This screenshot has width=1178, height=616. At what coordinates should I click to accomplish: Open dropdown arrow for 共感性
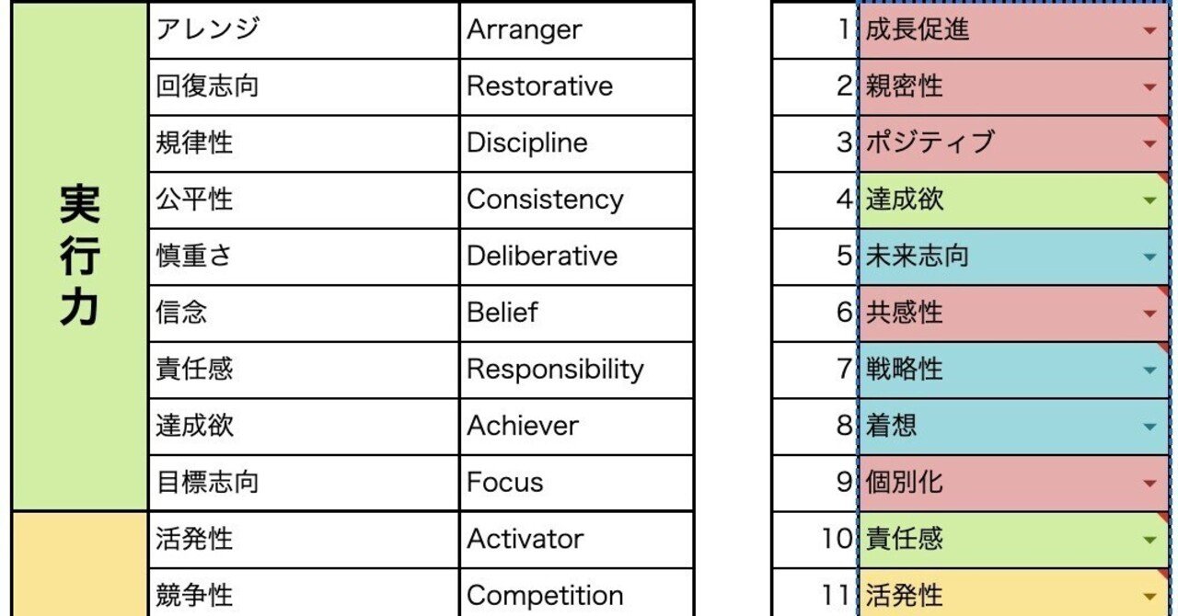coord(1149,314)
